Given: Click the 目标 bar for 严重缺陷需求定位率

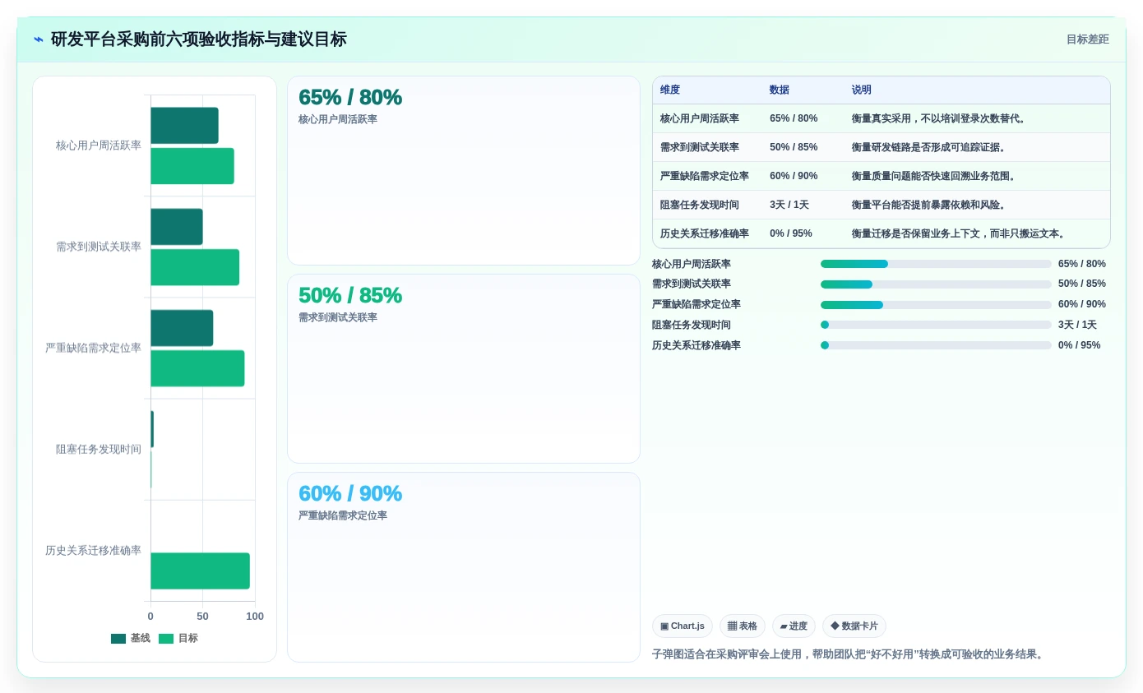Looking at the screenshot, I should (x=197, y=368).
